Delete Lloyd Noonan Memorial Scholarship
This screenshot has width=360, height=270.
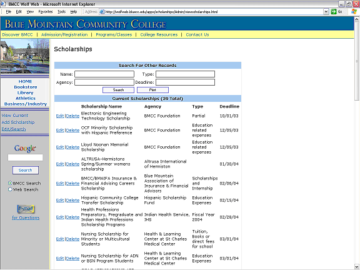(72, 147)
